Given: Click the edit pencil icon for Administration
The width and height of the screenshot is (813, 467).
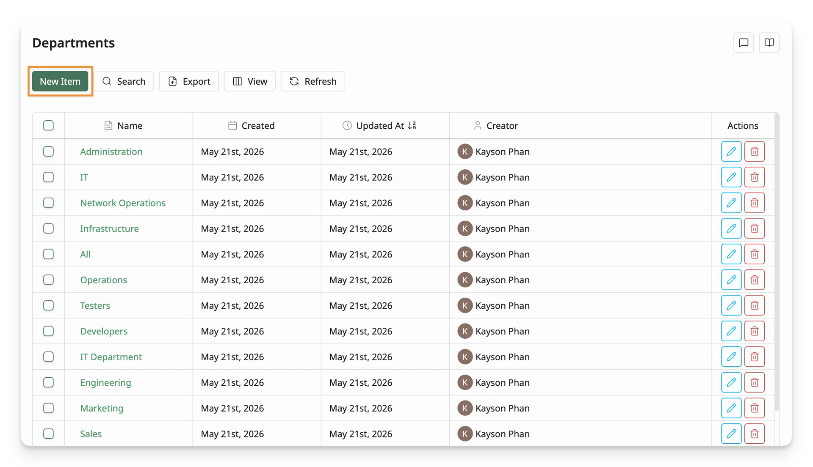Looking at the screenshot, I should point(731,152).
